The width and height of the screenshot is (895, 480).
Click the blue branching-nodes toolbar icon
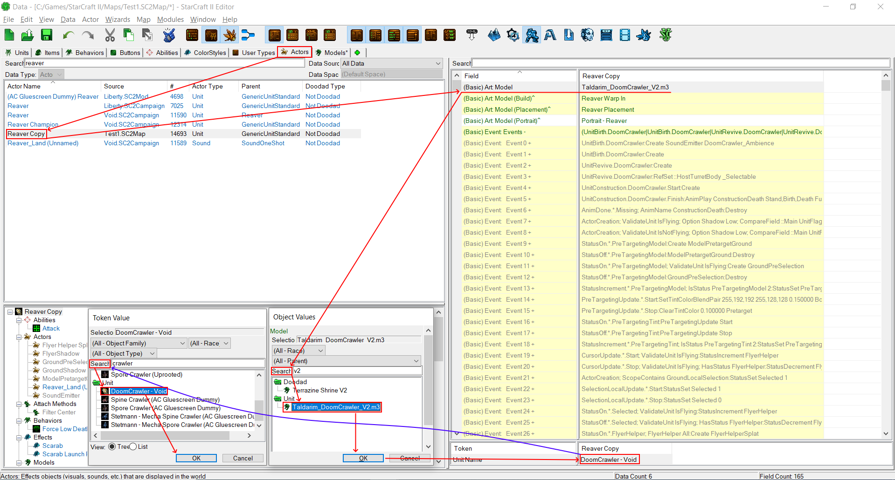248,35
